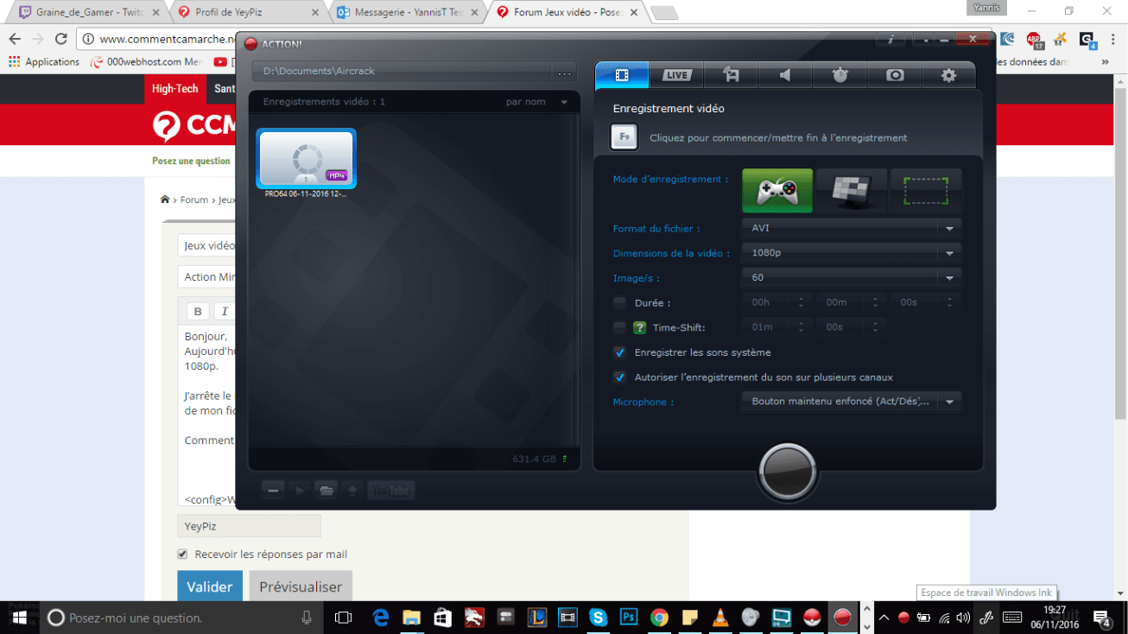This screenshot has width=1128, height=634.
Task: Select active screen recording mode icon
Action: coord(852,191)
